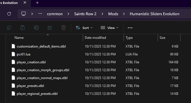Click LUA File type of pcr01.lua
Image resolution: width=191 pixels, height=103 pixels.
132,54
